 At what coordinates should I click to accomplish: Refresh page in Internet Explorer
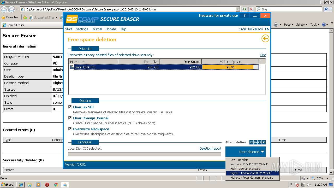click(x=244, y=9)
